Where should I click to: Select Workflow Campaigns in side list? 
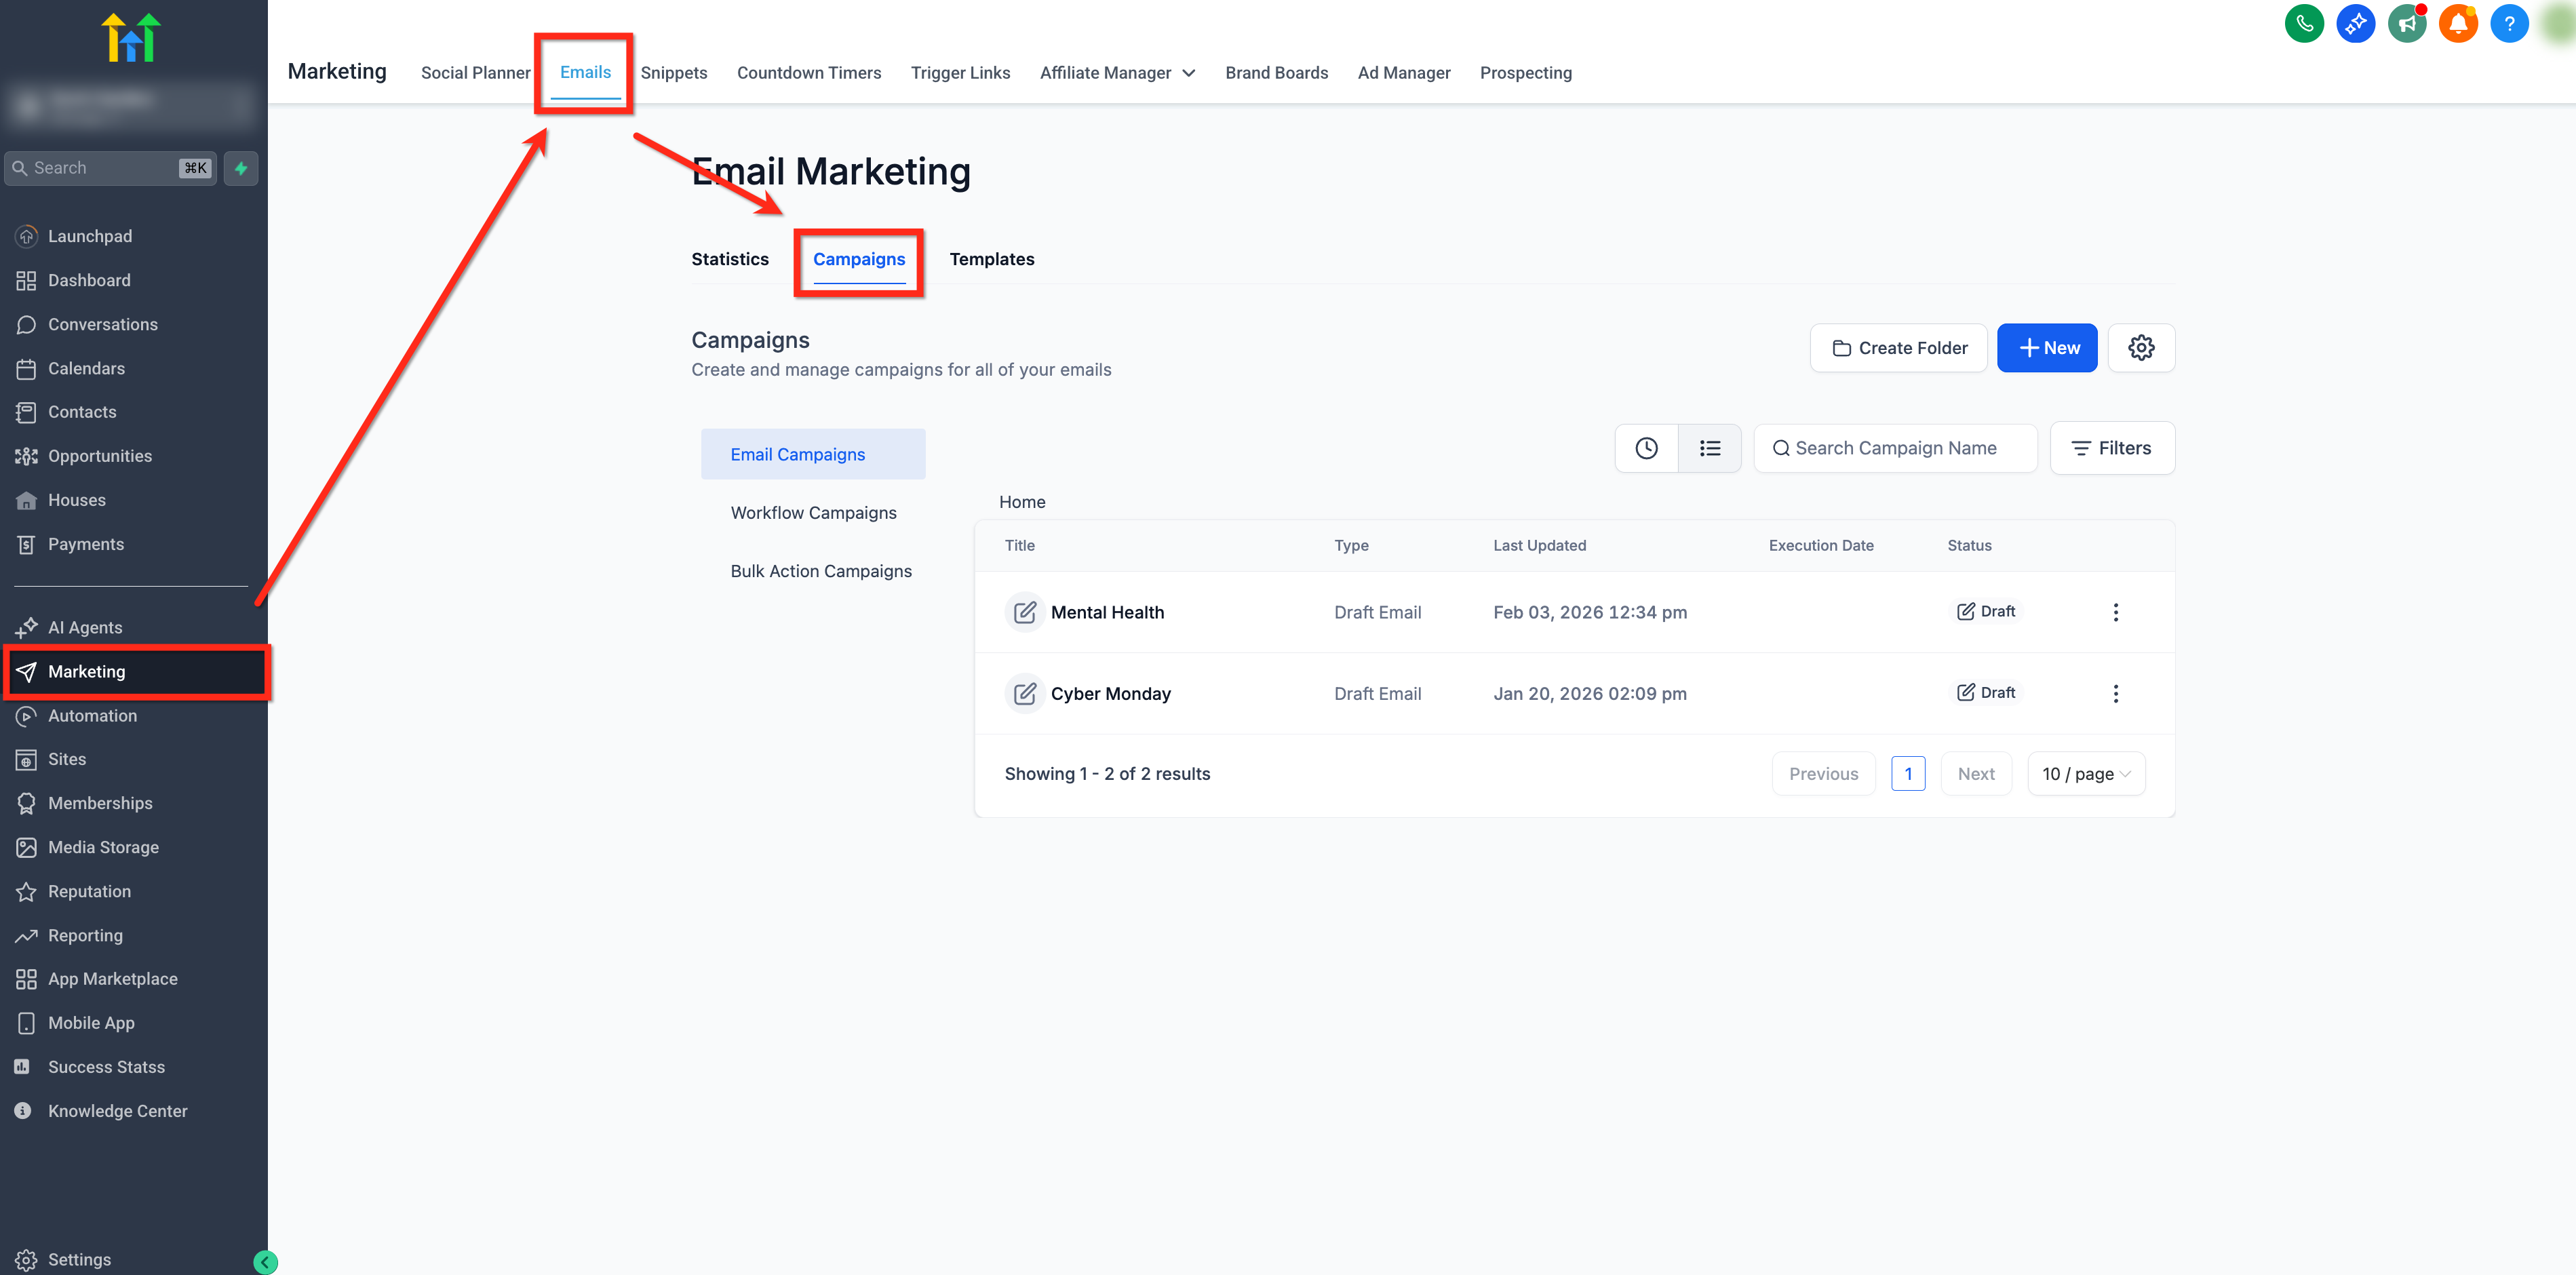(x=813, y=513)
